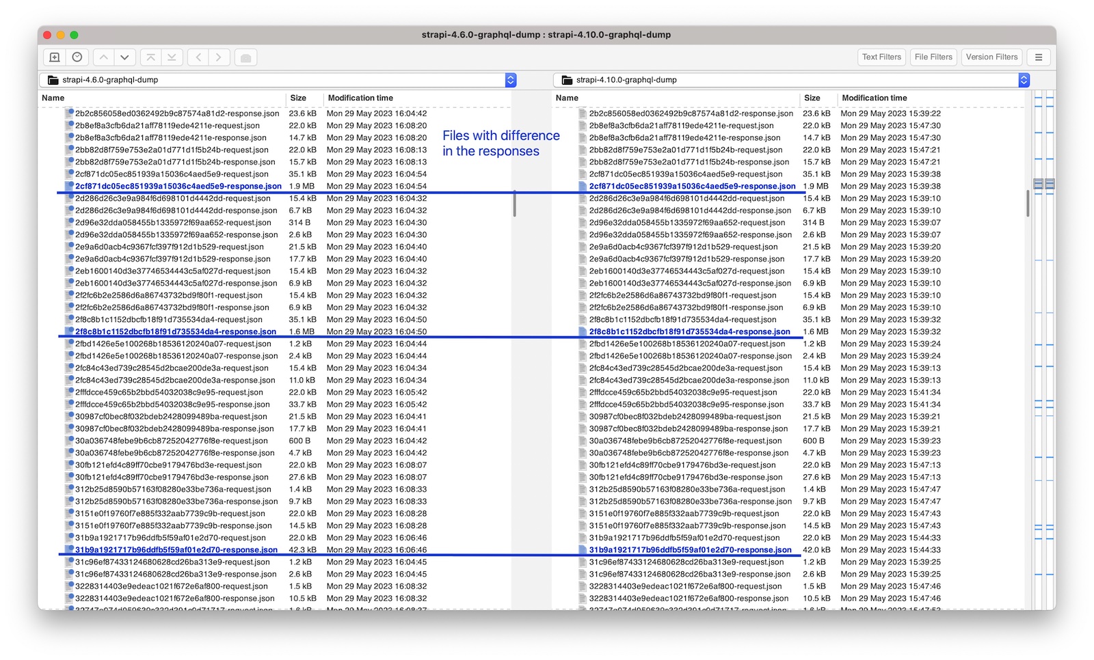This screenshot has width=1094, height=660.
Task: Click the left chevron toolbar button
Action: [198, 57]
